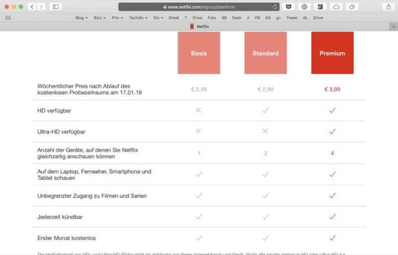Viewport: 398px width, 255px height.
Task: Open the Gmail bookmark
Action: (174, 18)
